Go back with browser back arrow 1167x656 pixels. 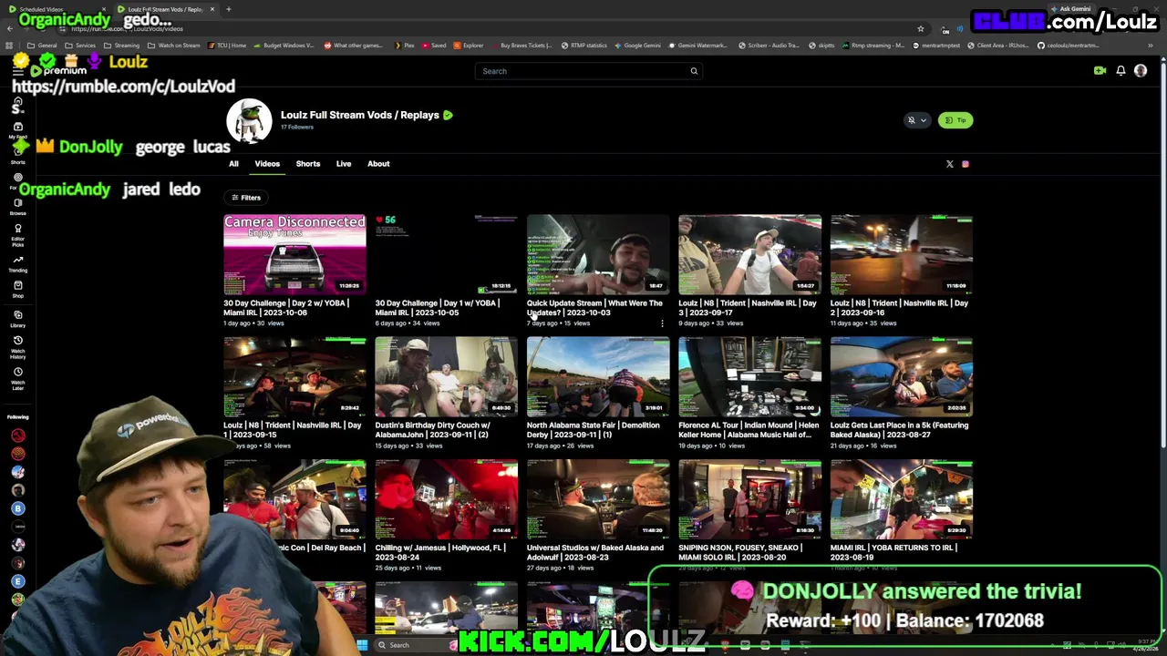pyautogui.click(x=9, y=29)
